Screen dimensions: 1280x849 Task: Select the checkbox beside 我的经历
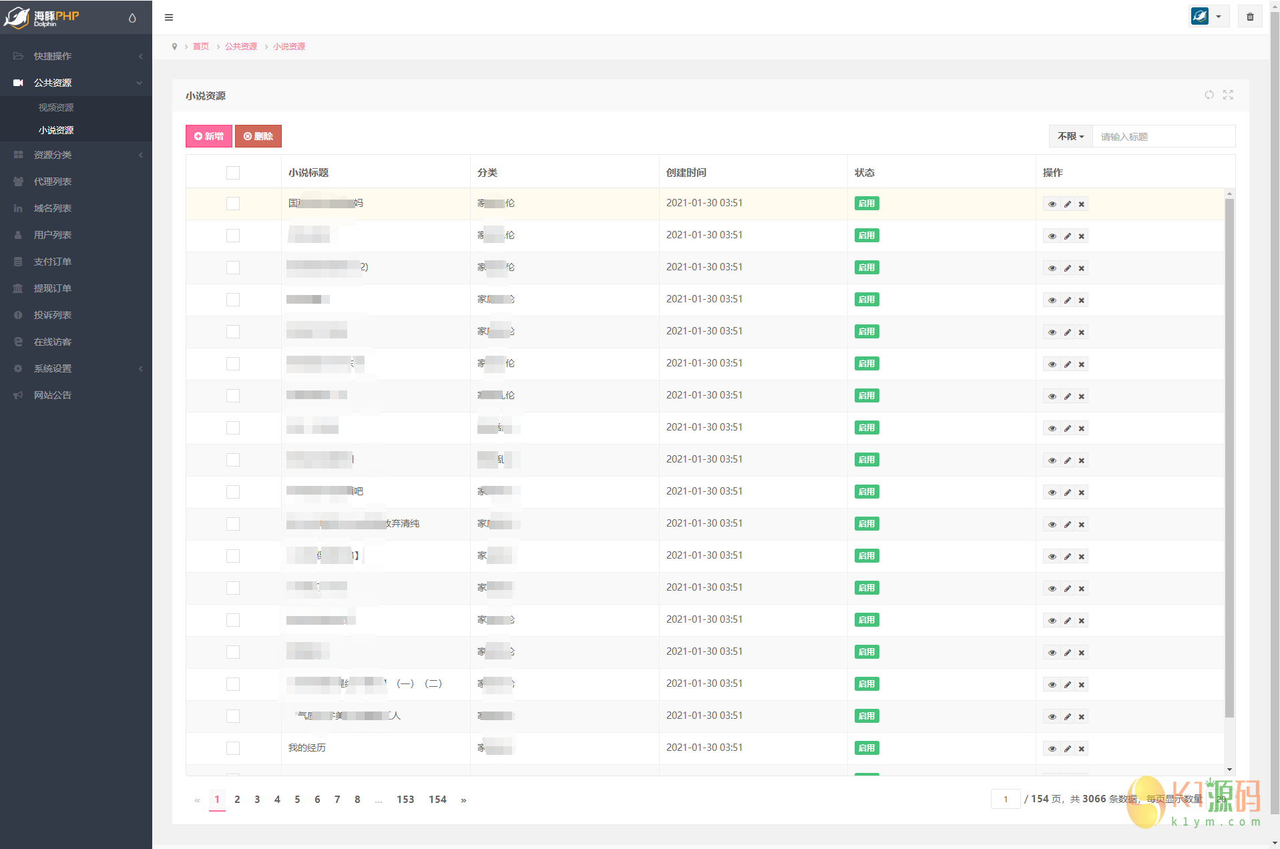pyautogui.click(x=233, y=748)
